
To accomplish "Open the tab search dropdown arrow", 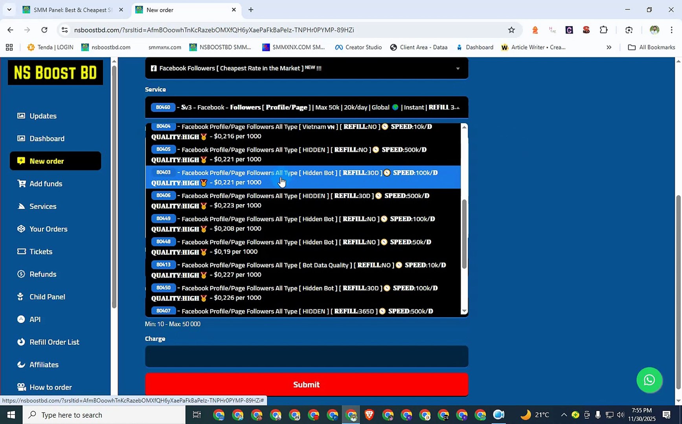I will 9,10.
